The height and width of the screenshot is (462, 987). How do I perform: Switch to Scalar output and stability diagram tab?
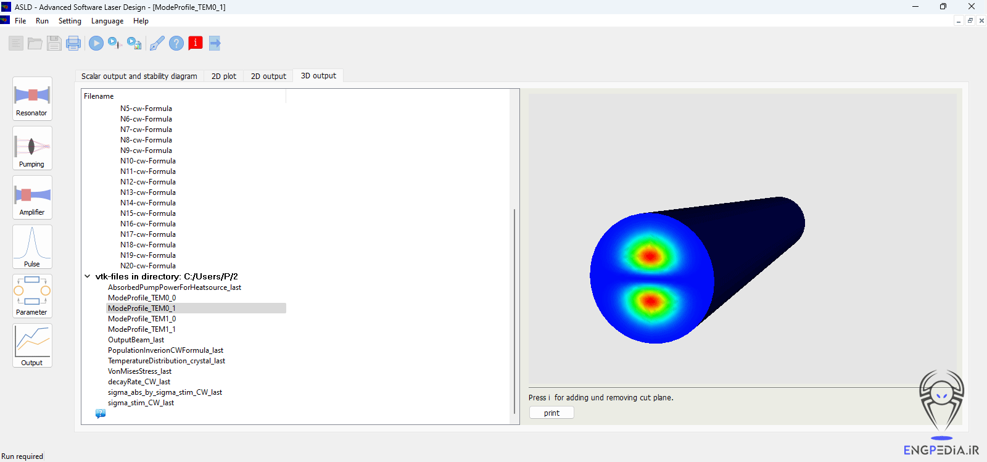[139, 76]
